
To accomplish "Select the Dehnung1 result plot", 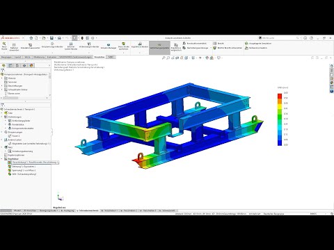I will click(24, 167).
